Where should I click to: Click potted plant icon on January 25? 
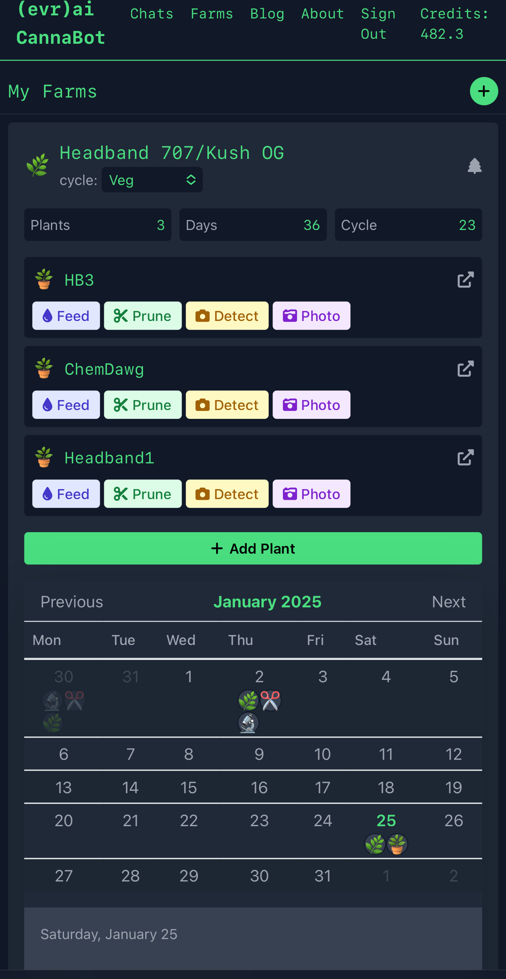pyautogui.click(x=397, y=844)
